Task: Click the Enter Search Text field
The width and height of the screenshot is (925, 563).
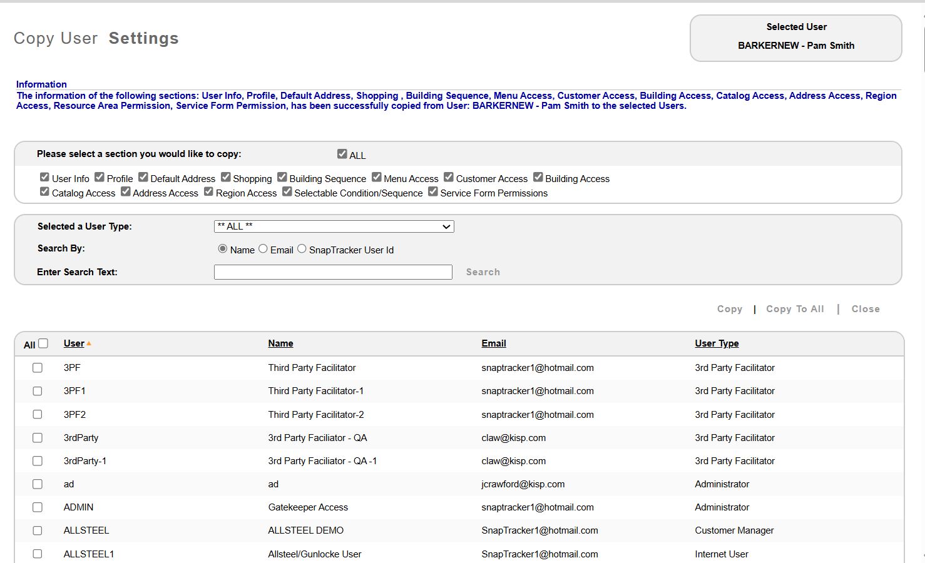Action: (333, 272)
